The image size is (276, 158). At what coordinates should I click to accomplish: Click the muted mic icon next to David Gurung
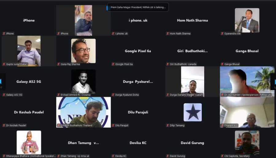pos(167,156)
